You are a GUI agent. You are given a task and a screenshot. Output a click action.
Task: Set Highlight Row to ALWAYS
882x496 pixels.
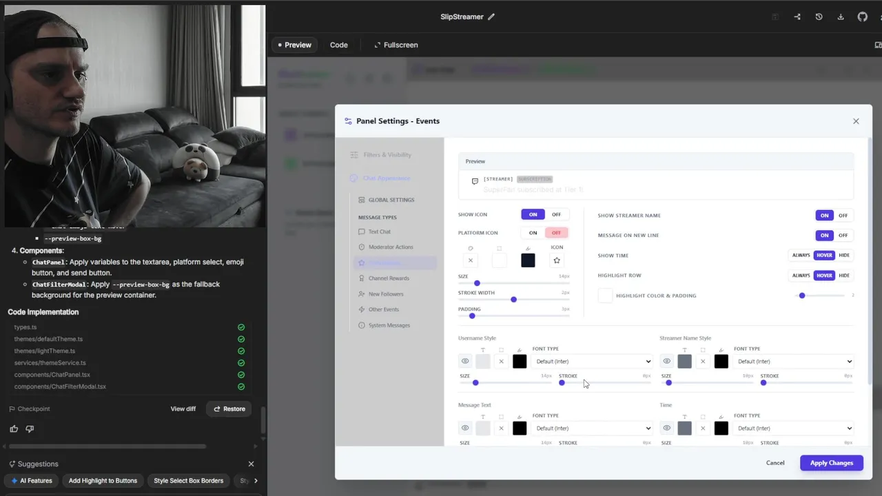click(801, 276)
